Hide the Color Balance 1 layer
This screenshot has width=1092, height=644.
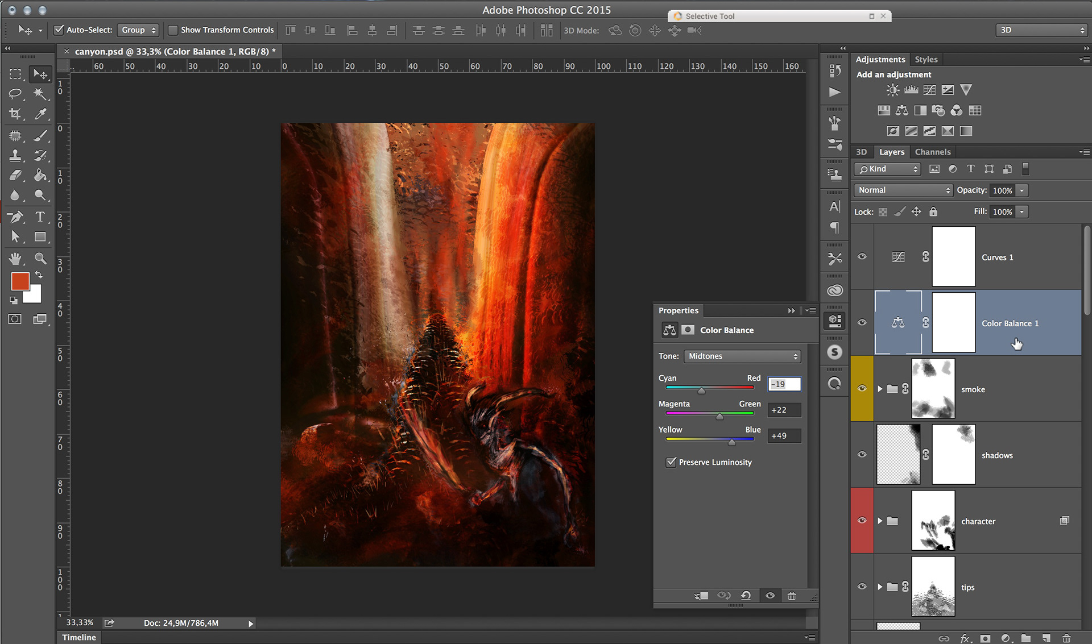[x=862, y=323]
